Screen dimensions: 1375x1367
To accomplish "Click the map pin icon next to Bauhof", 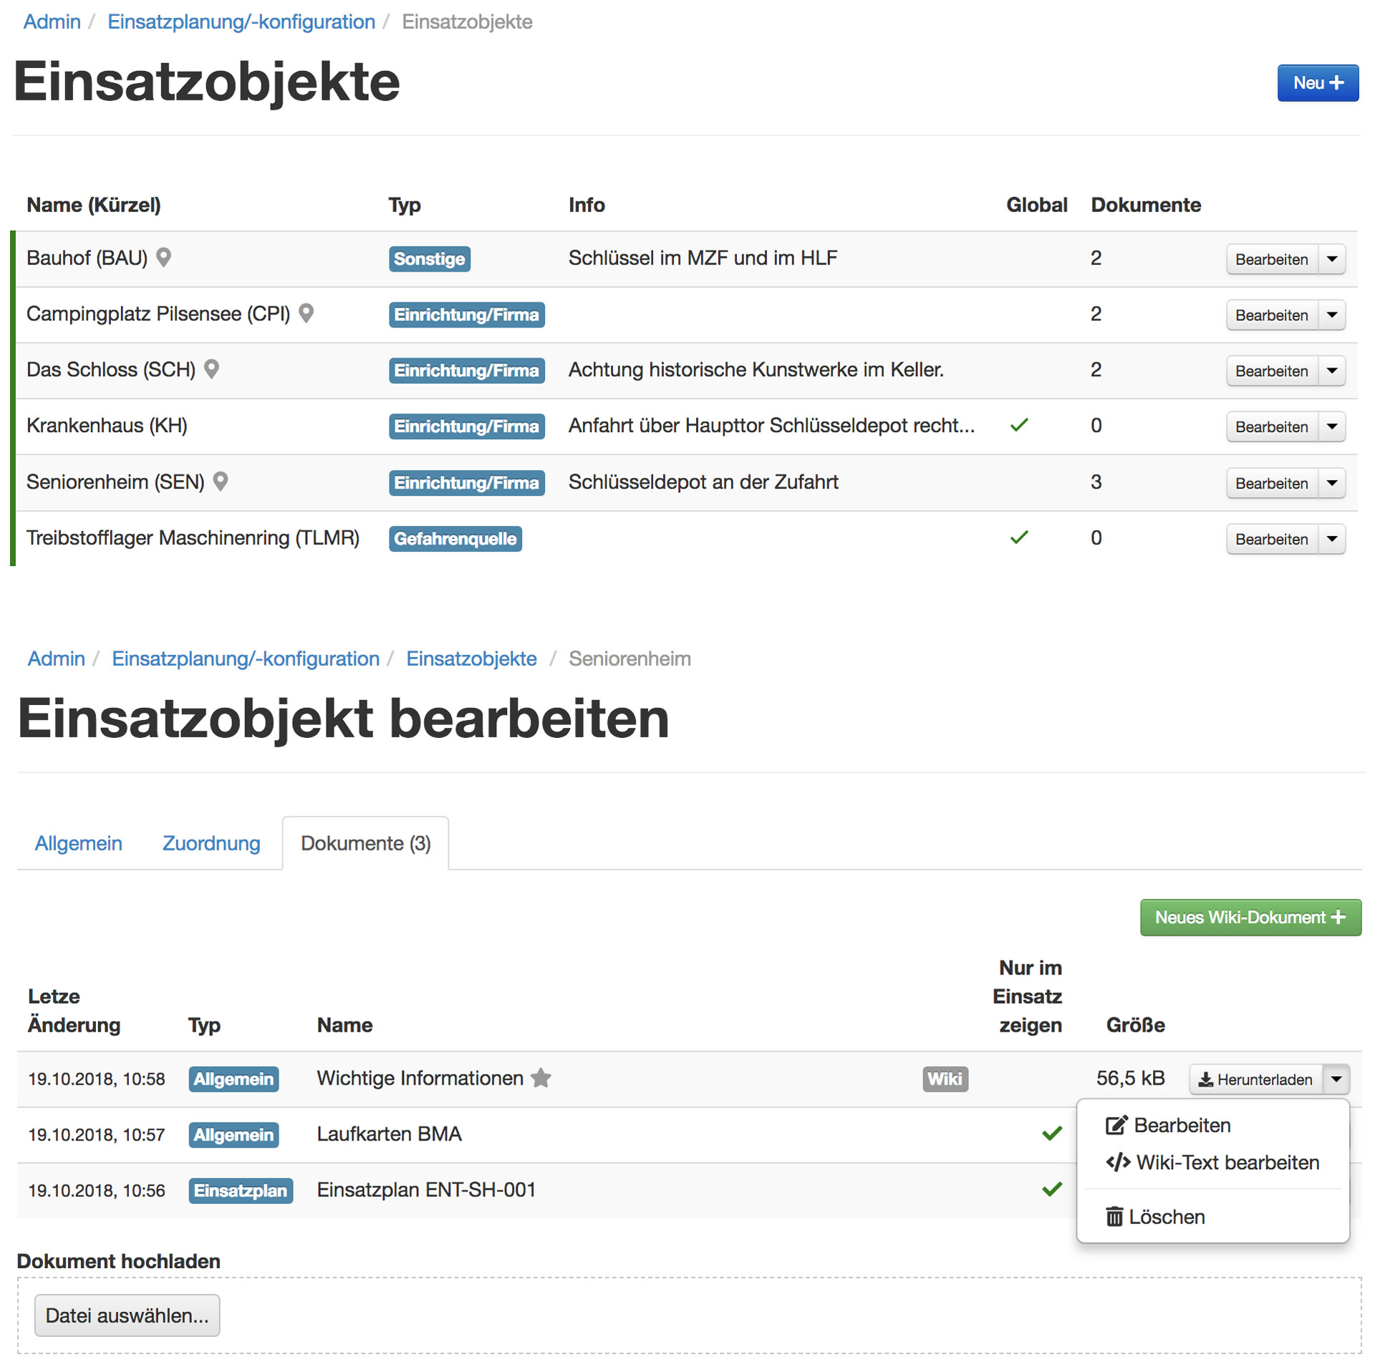I will [x=163, y=257].
